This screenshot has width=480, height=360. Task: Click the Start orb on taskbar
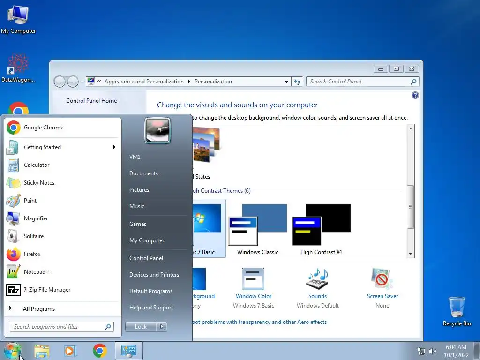point(12,351)
